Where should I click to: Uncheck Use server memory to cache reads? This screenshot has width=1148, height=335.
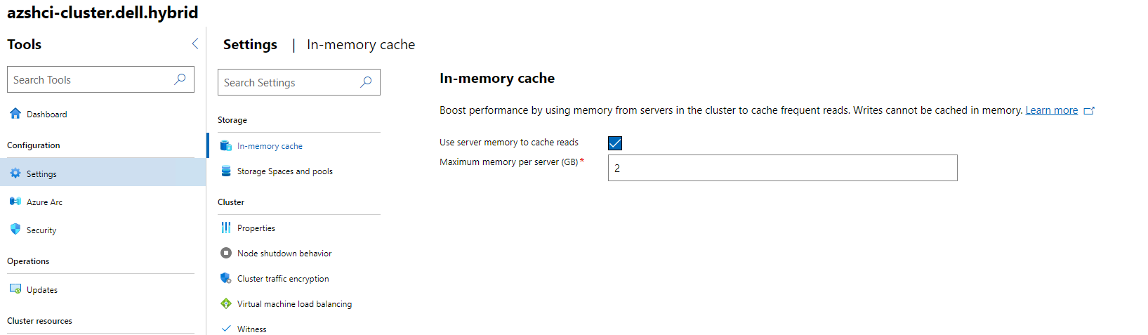[x=615, y=143]
